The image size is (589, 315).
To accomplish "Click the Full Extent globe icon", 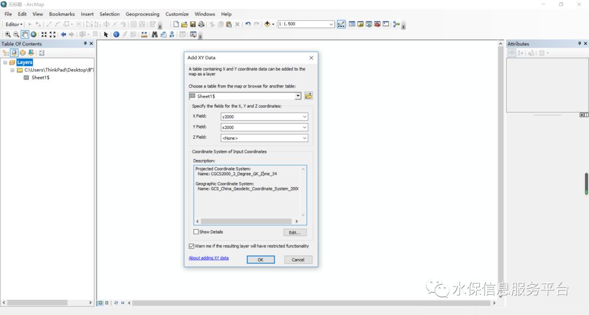I will point(33,34).
